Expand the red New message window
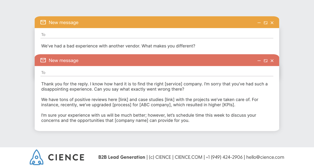 pyautogui.click(x=266, y=61)
